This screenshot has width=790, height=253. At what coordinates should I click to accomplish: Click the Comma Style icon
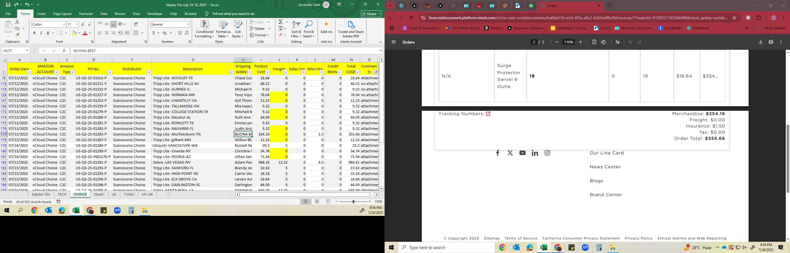tap(171, 33)
